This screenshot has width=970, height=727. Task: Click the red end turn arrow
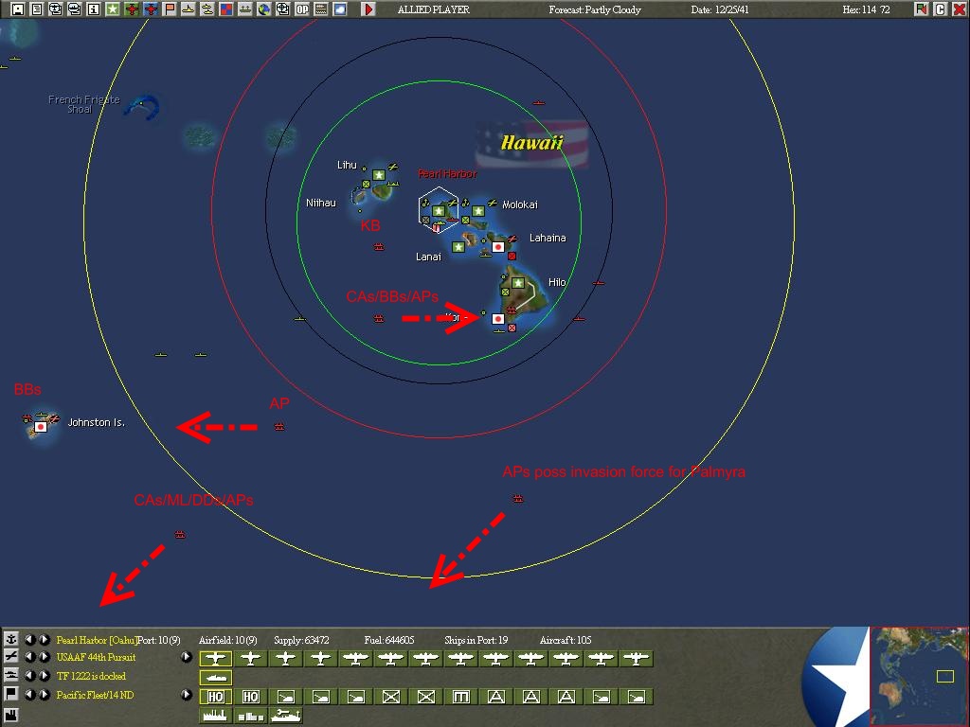coord(368,9)
